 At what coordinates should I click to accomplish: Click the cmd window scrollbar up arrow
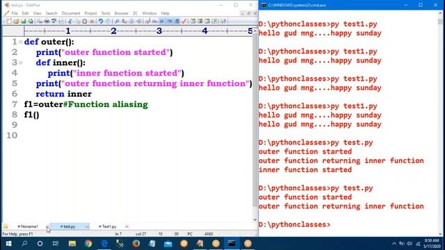point(440,13)
